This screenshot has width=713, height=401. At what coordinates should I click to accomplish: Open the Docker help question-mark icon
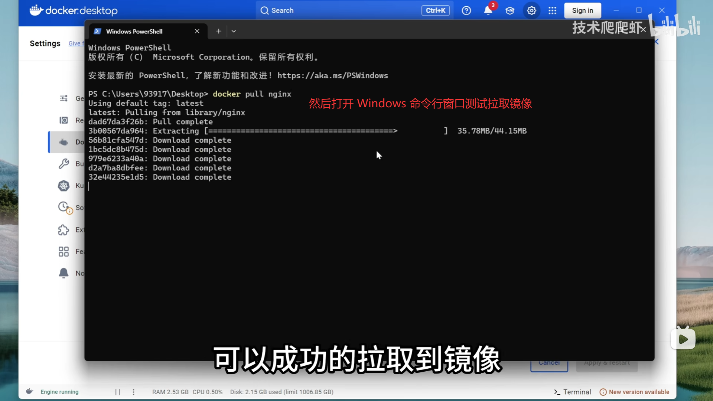pos(466,10)
